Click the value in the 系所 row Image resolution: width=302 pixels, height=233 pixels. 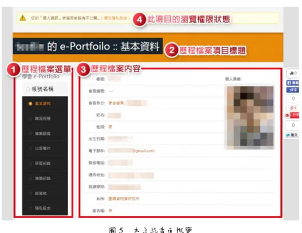124,199
